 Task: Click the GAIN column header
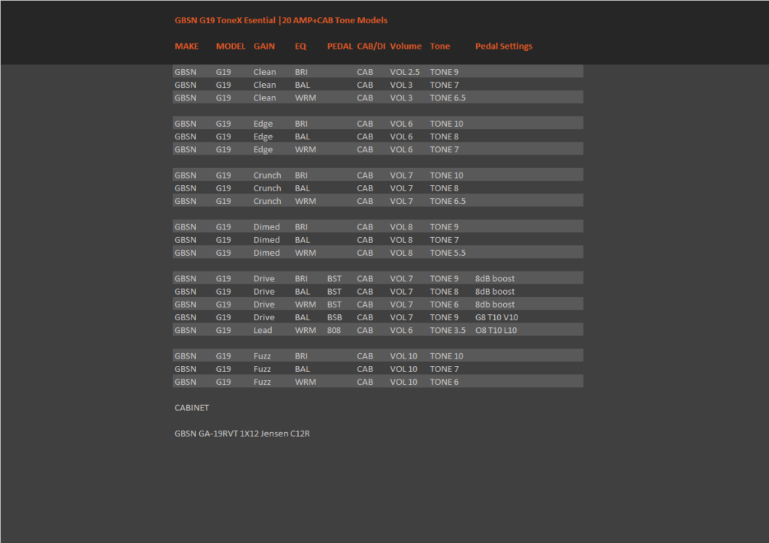point(264,46)
